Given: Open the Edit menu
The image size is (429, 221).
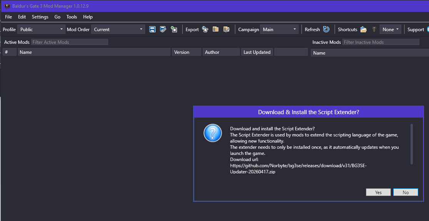Looking at the screenshot, I should pyautogui.click(x=22, y=17).
